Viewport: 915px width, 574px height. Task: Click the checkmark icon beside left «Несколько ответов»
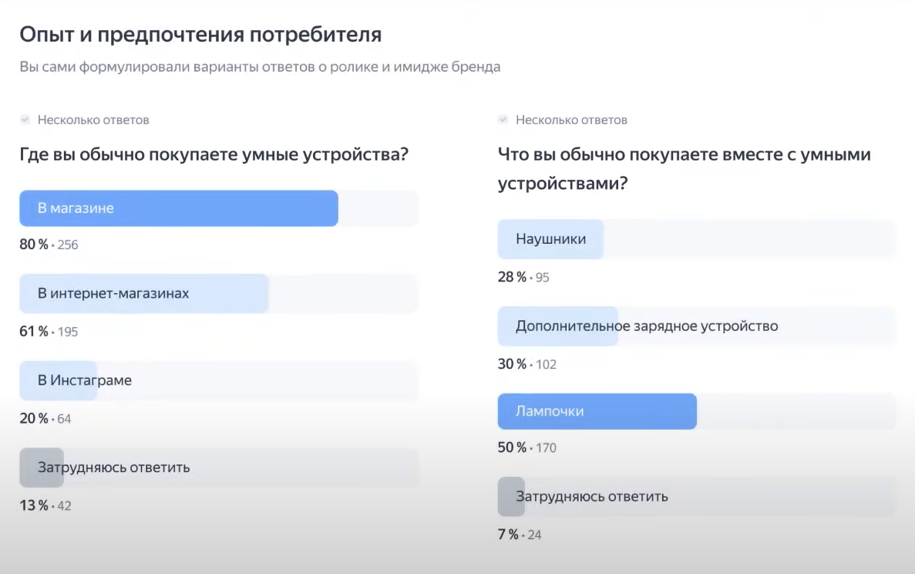(x=25, y=120)
